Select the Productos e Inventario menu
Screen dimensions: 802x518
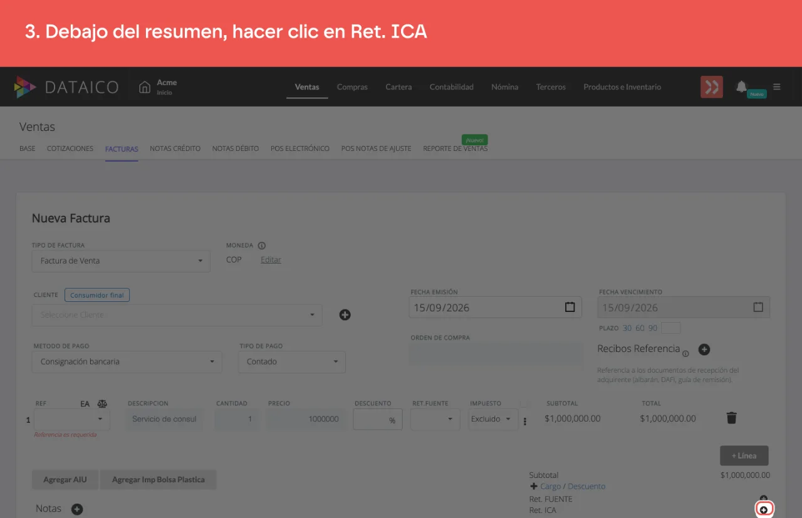(622, 87)
